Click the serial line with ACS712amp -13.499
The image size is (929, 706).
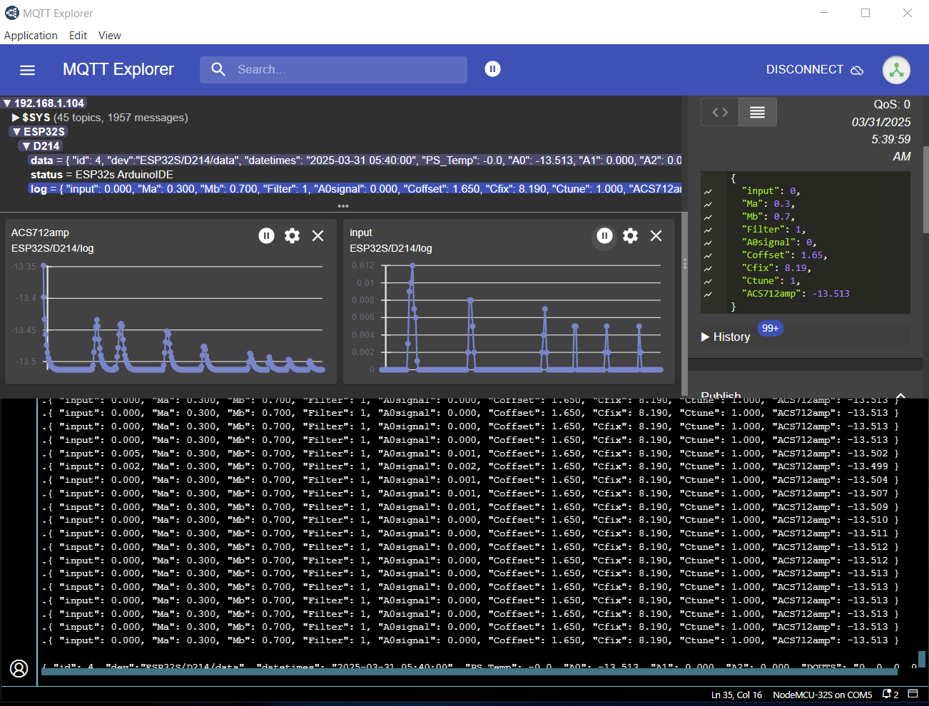tap(470, 466)
